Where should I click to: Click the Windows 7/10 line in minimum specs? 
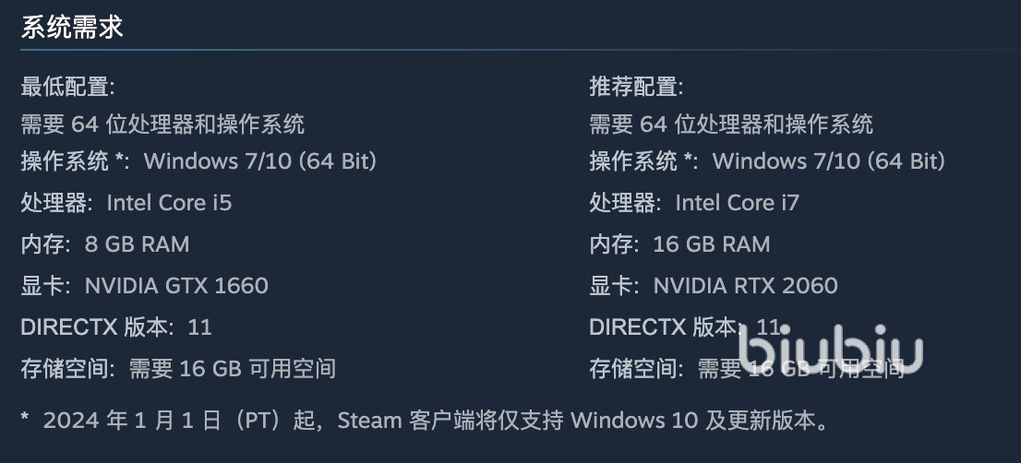click(260, 161)
